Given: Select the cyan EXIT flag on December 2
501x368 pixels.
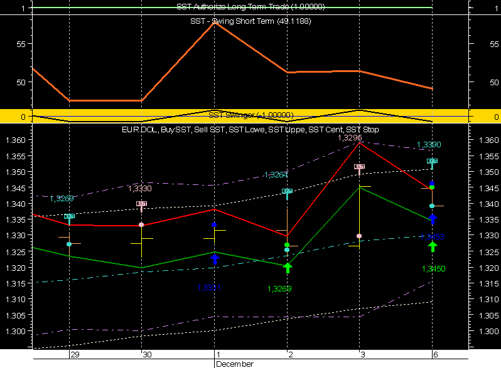Looking at the screenshot, I should [287, 194].
